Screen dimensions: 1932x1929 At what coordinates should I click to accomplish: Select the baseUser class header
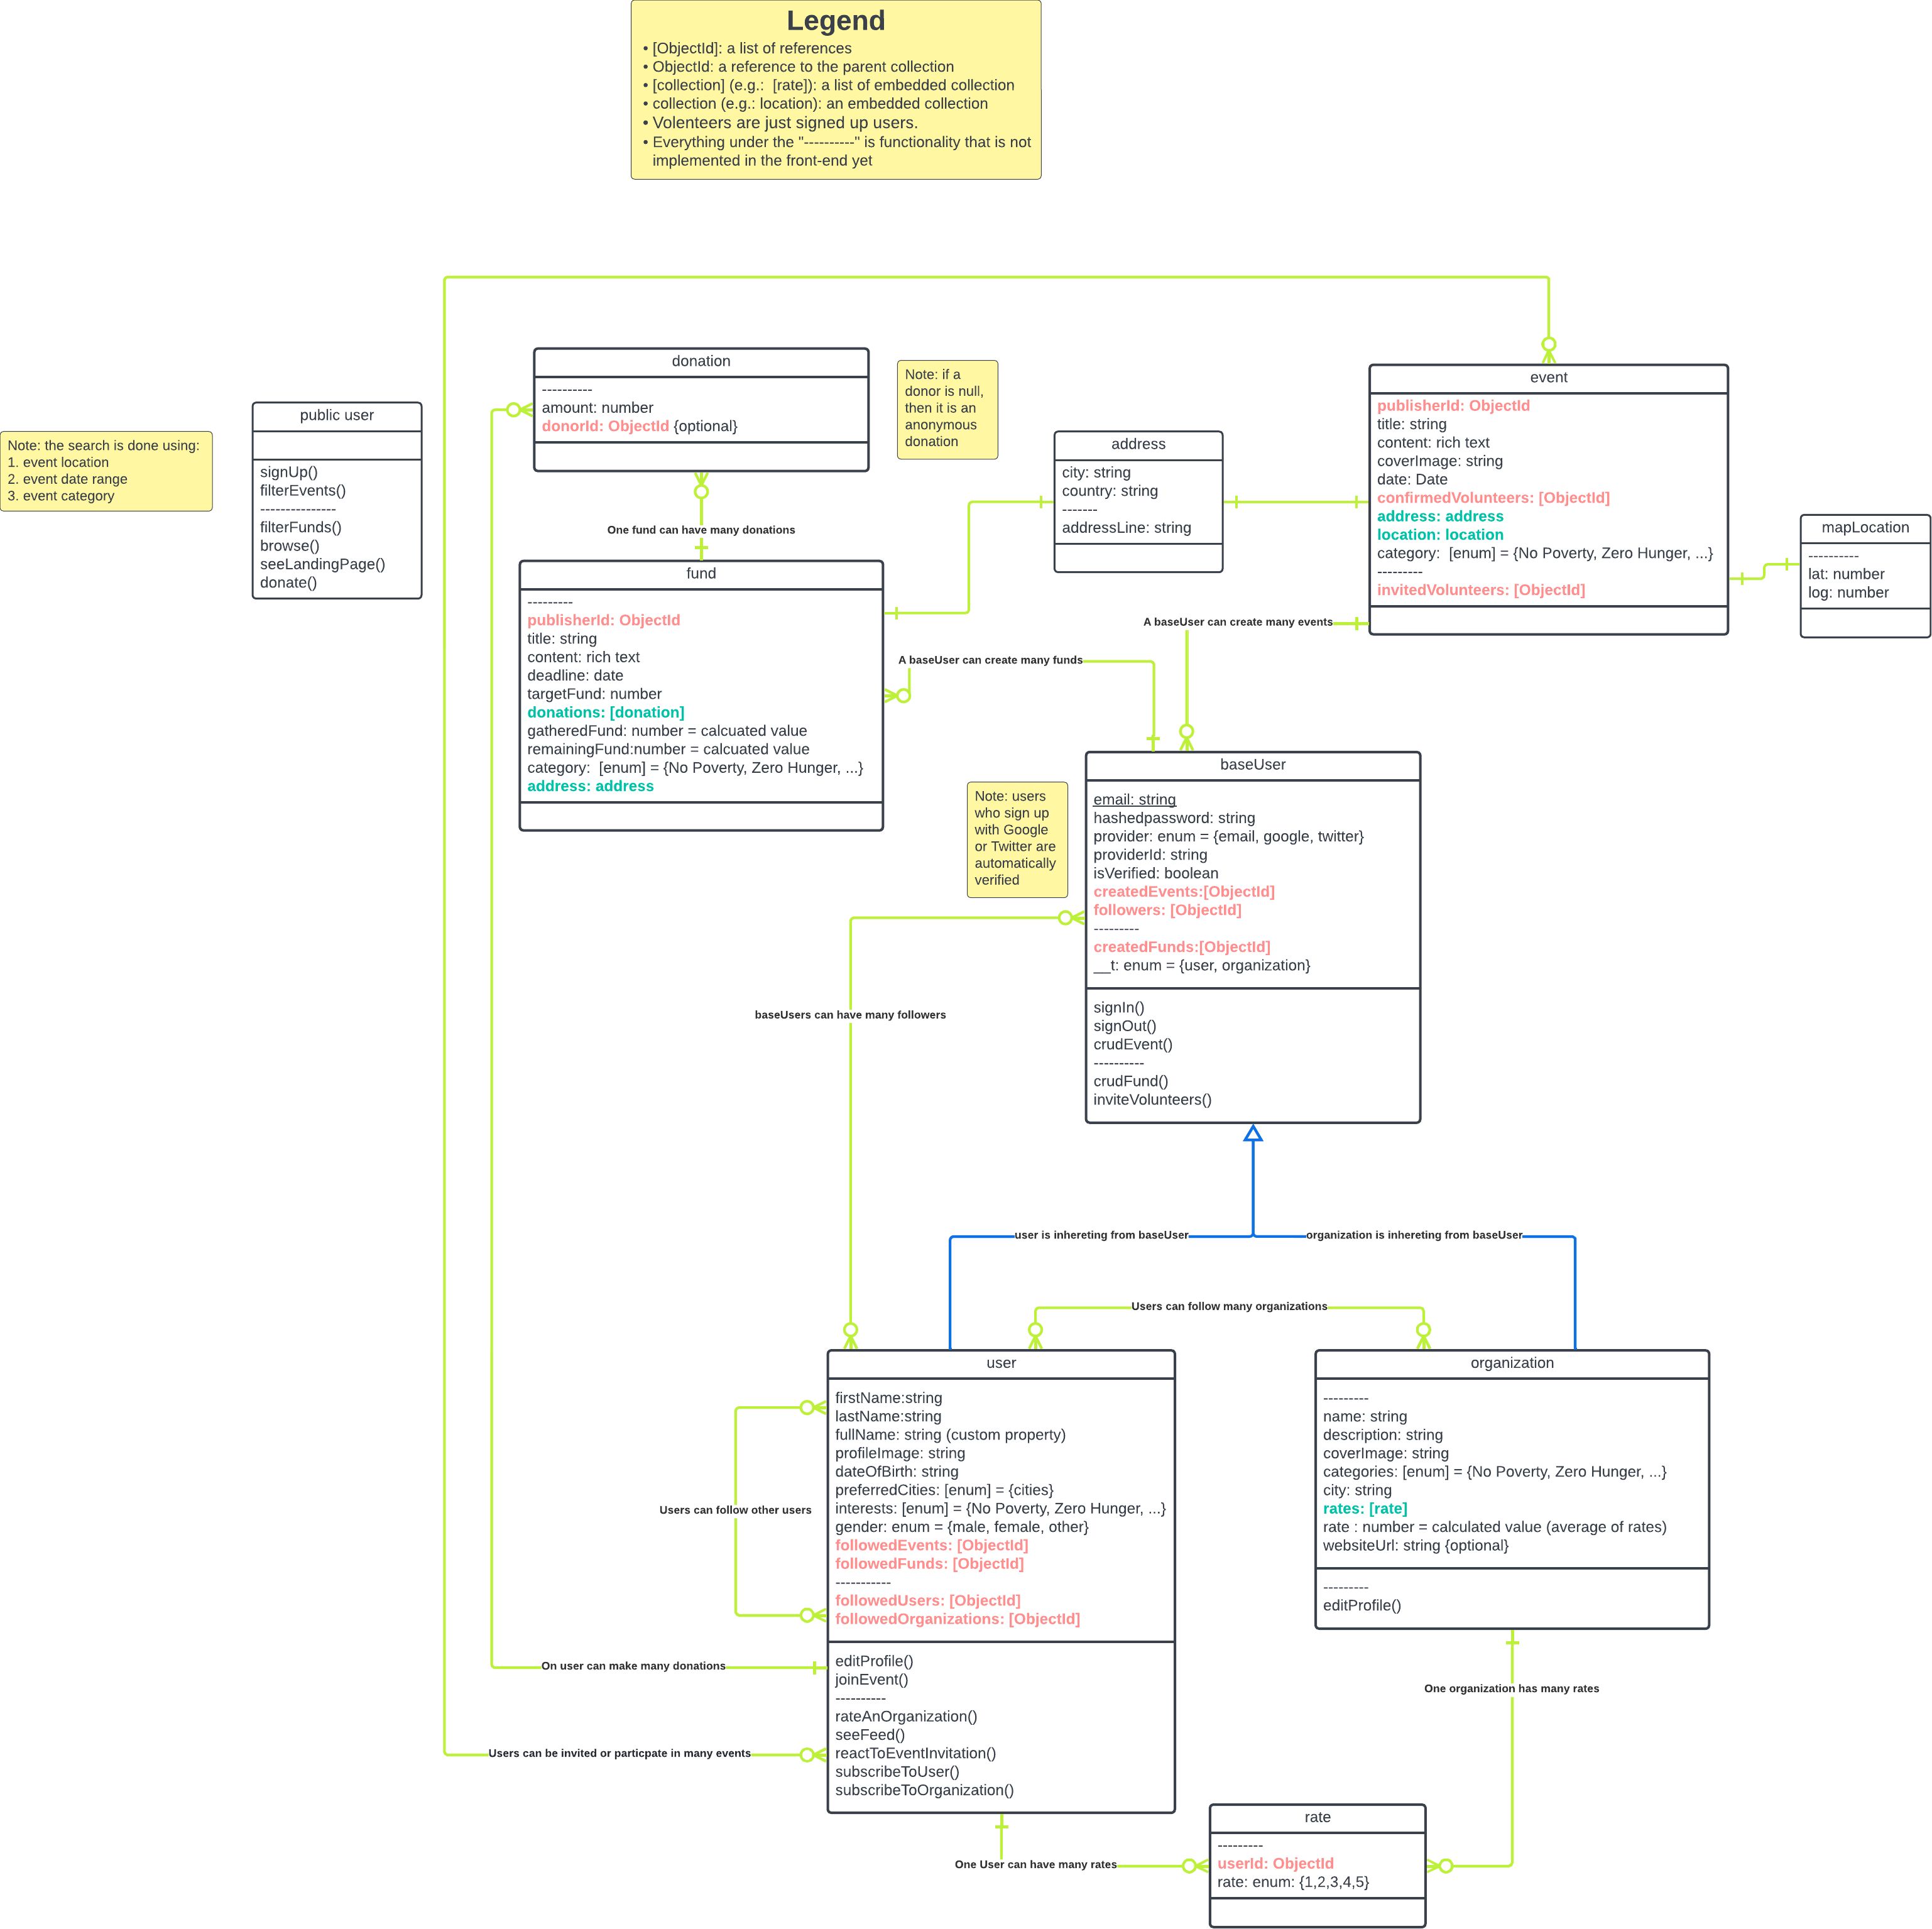click(x=1252, y=764)
